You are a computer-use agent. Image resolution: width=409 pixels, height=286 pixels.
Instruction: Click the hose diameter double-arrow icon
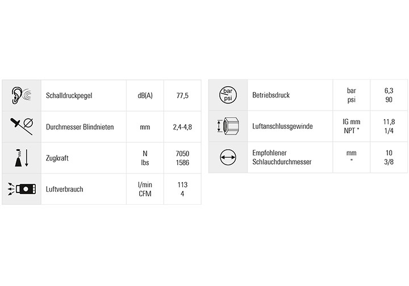click(x=227, y=157)
